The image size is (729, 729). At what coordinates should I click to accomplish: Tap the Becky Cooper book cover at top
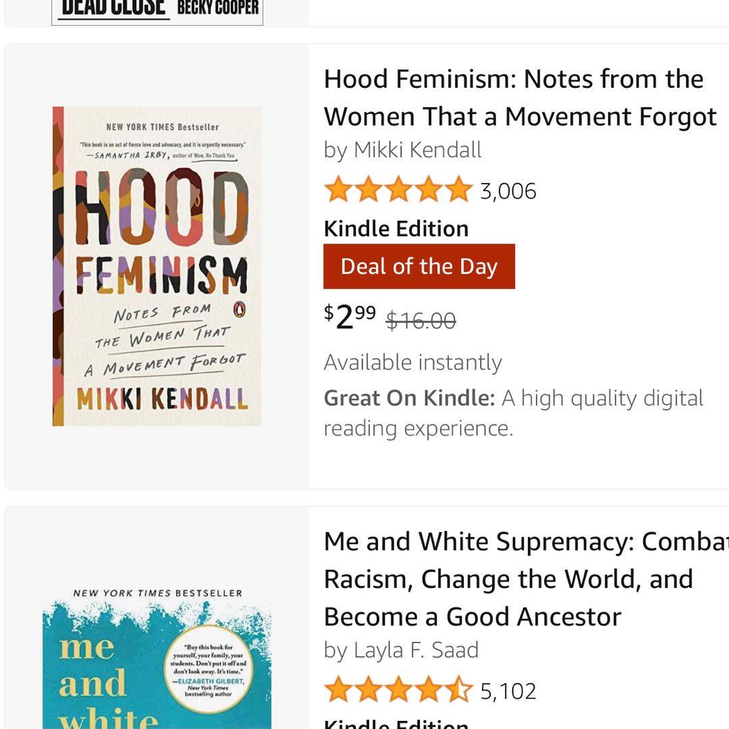pyautogui.click(x=157, y=10)
